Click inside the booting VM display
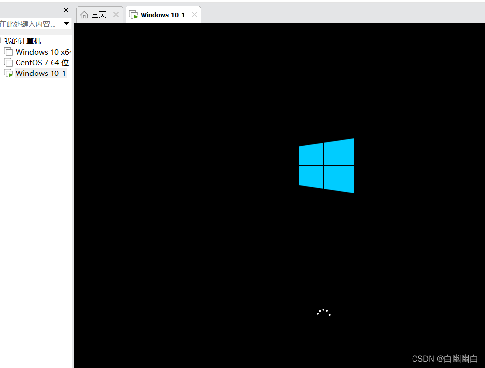485x368 pixels. coord(280,195)
